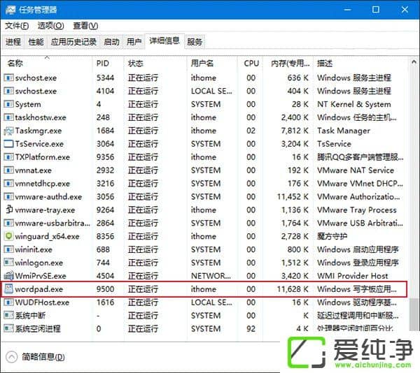Click the 11,452 K memory value
This screenshot has height=373, width=420.
(x=293, y=197)
